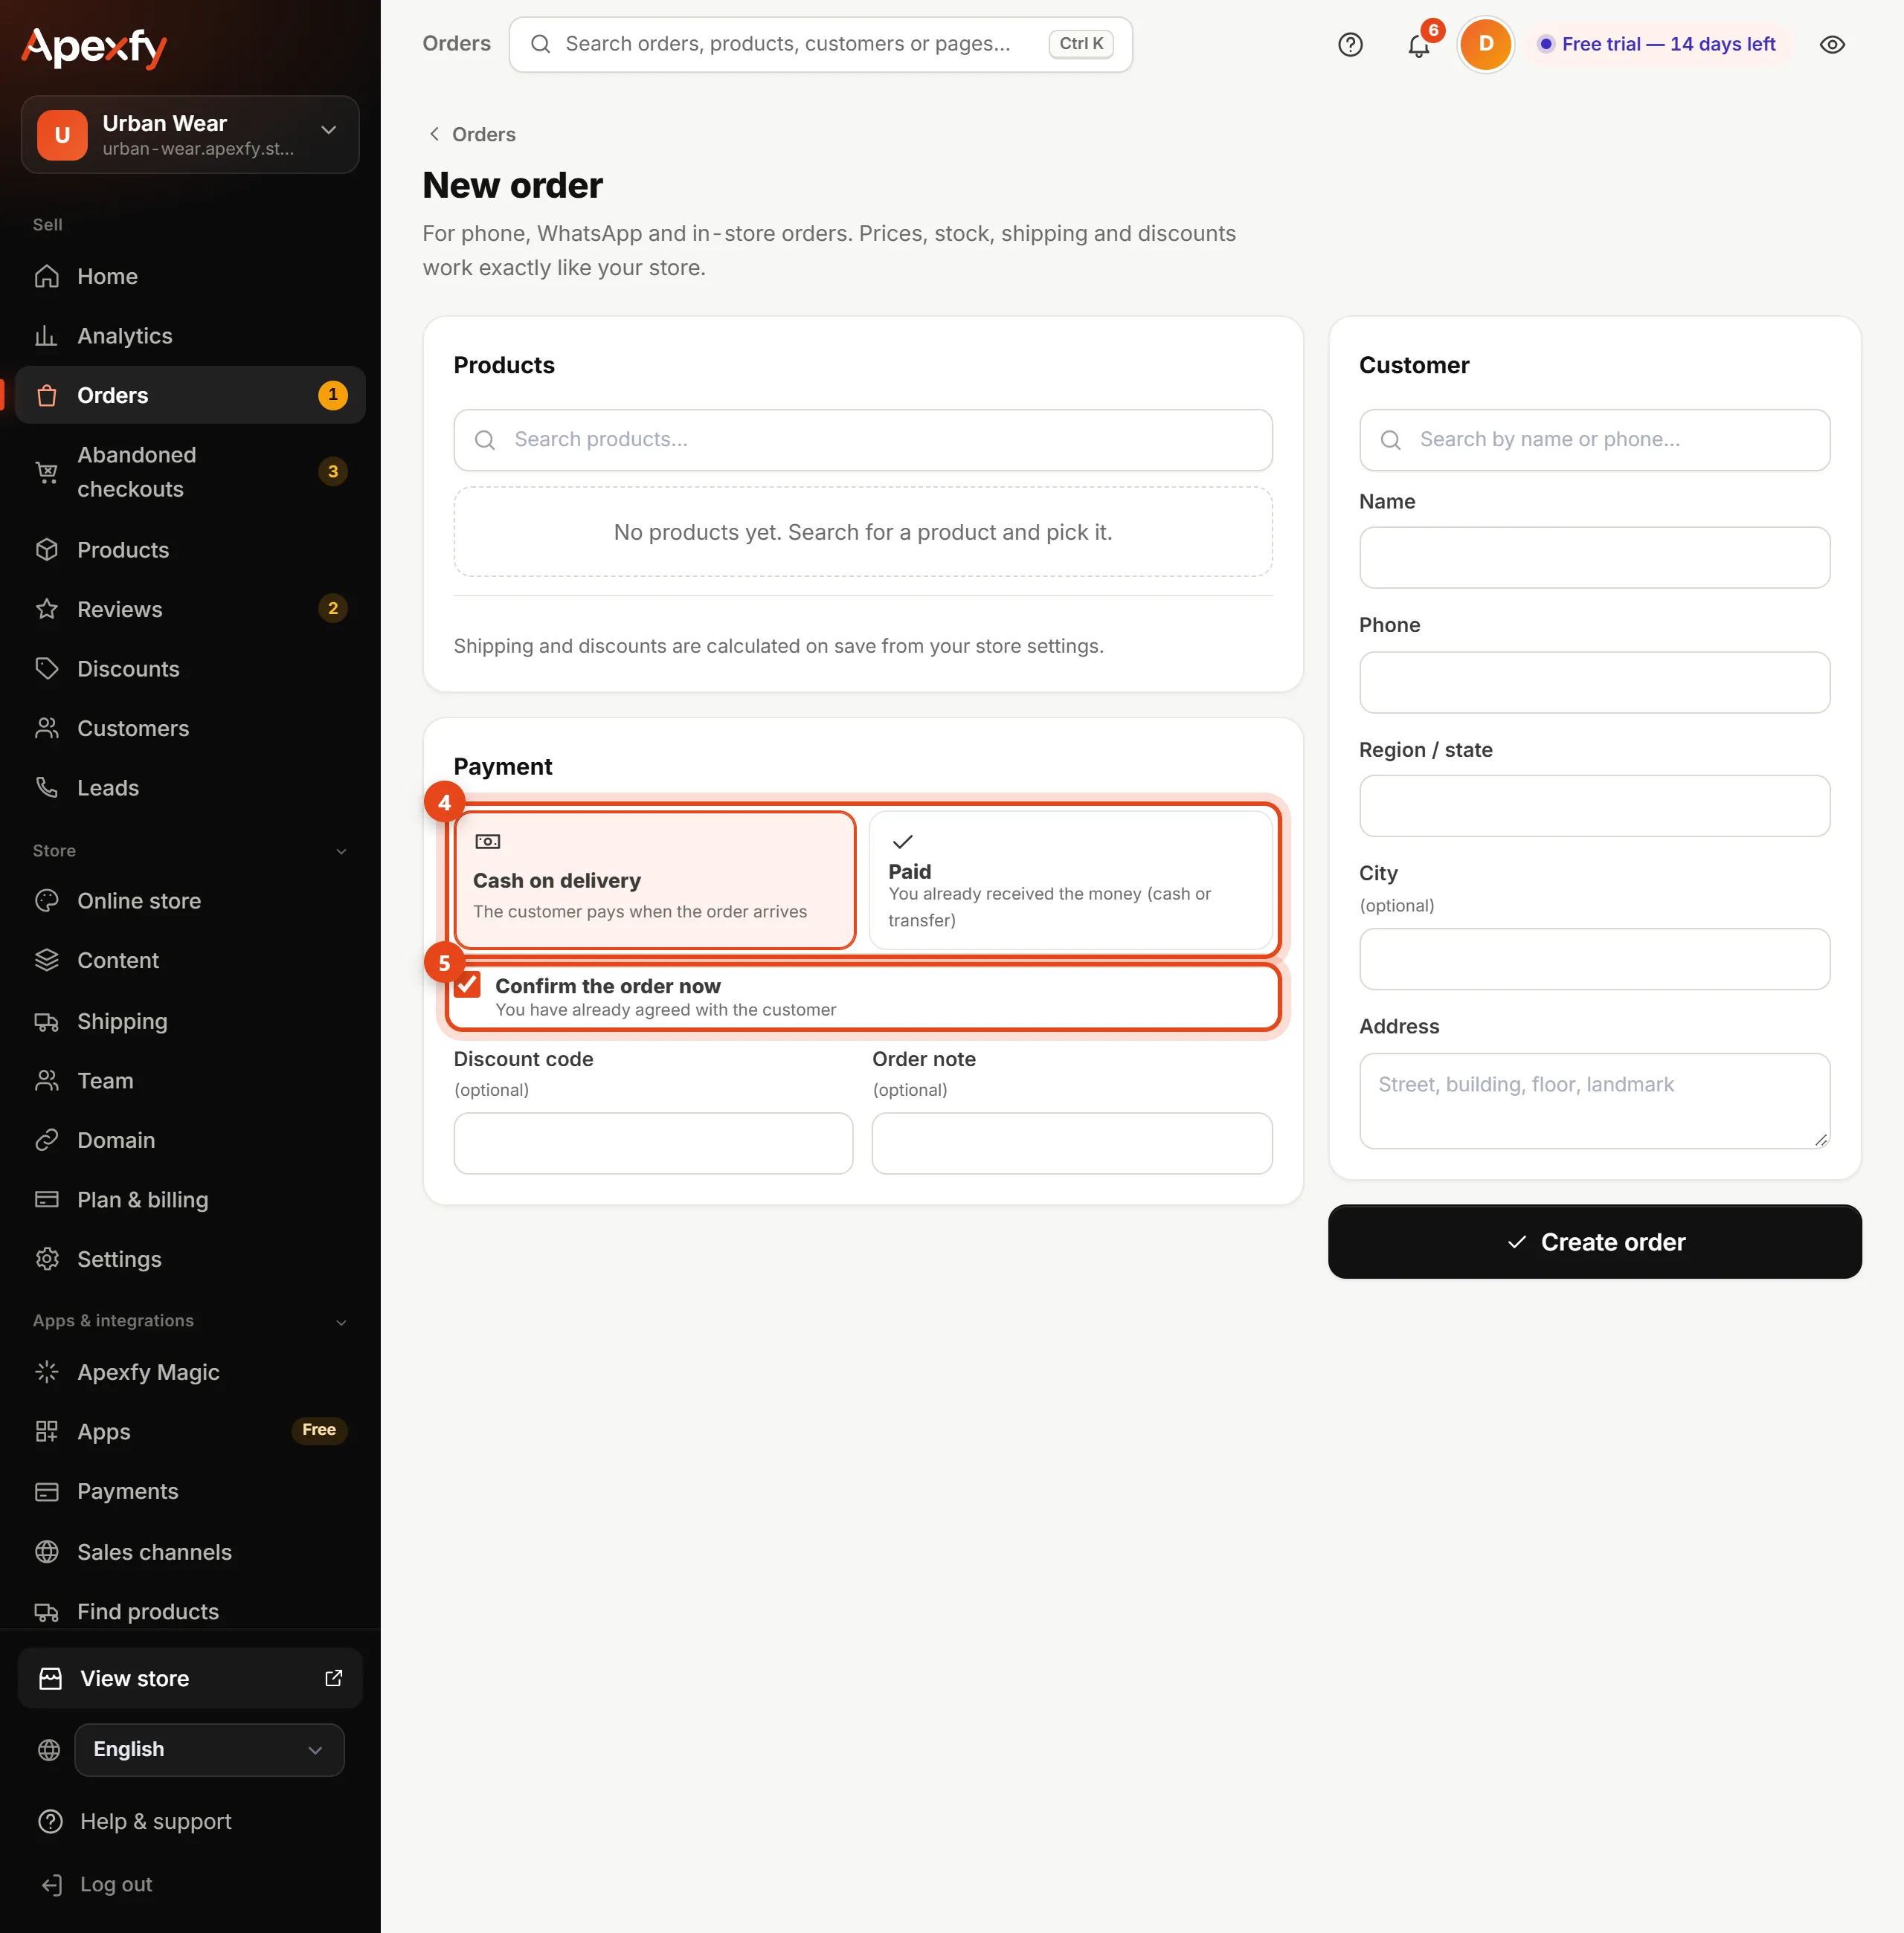Open Analytics in the sidebar

coord(190,336)
